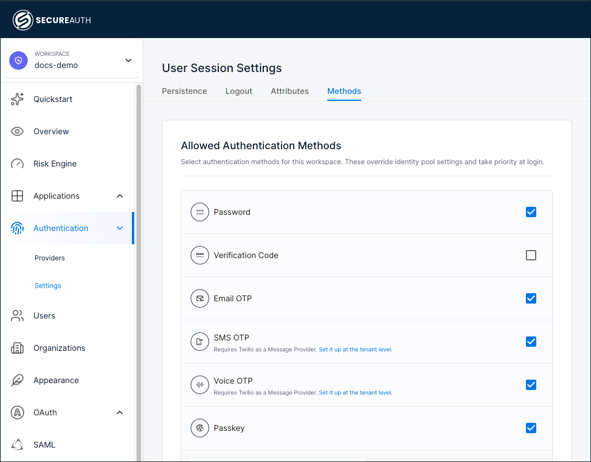Click the docs-demo workspace shield icon
Image resolution: width=591 pixels, height=462 pixels.
[x=18, y=60]
